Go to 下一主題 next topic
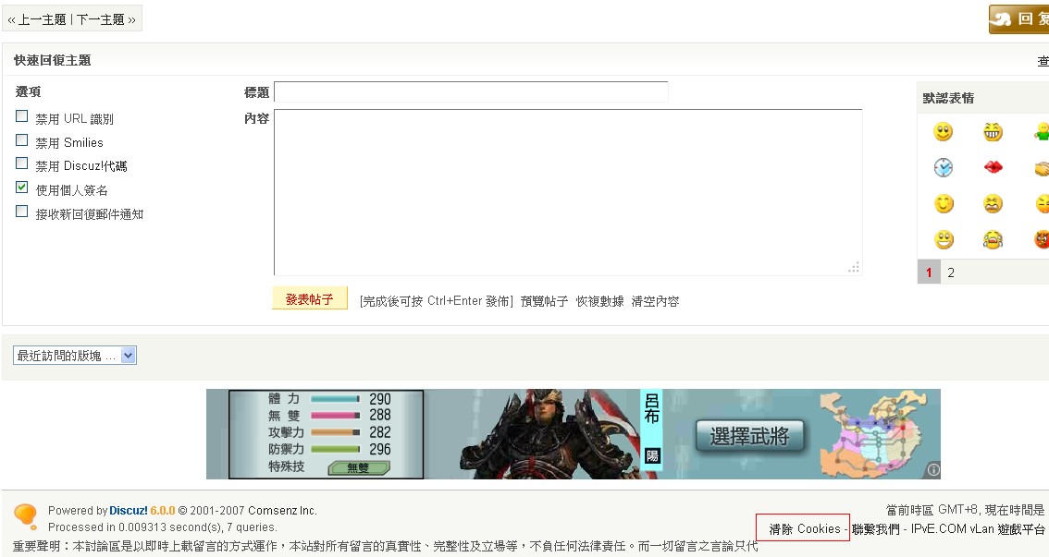The image size is (1049, 557). (x=100, y=19)
